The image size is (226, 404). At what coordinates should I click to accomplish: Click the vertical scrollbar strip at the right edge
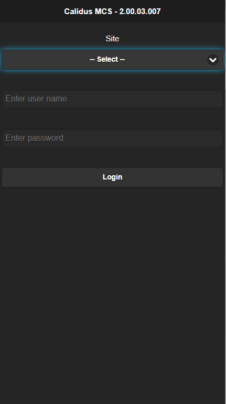(225, 202)
